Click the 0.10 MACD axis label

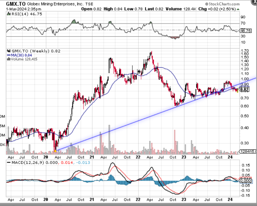pyautogui.click(x=246, y=170)
